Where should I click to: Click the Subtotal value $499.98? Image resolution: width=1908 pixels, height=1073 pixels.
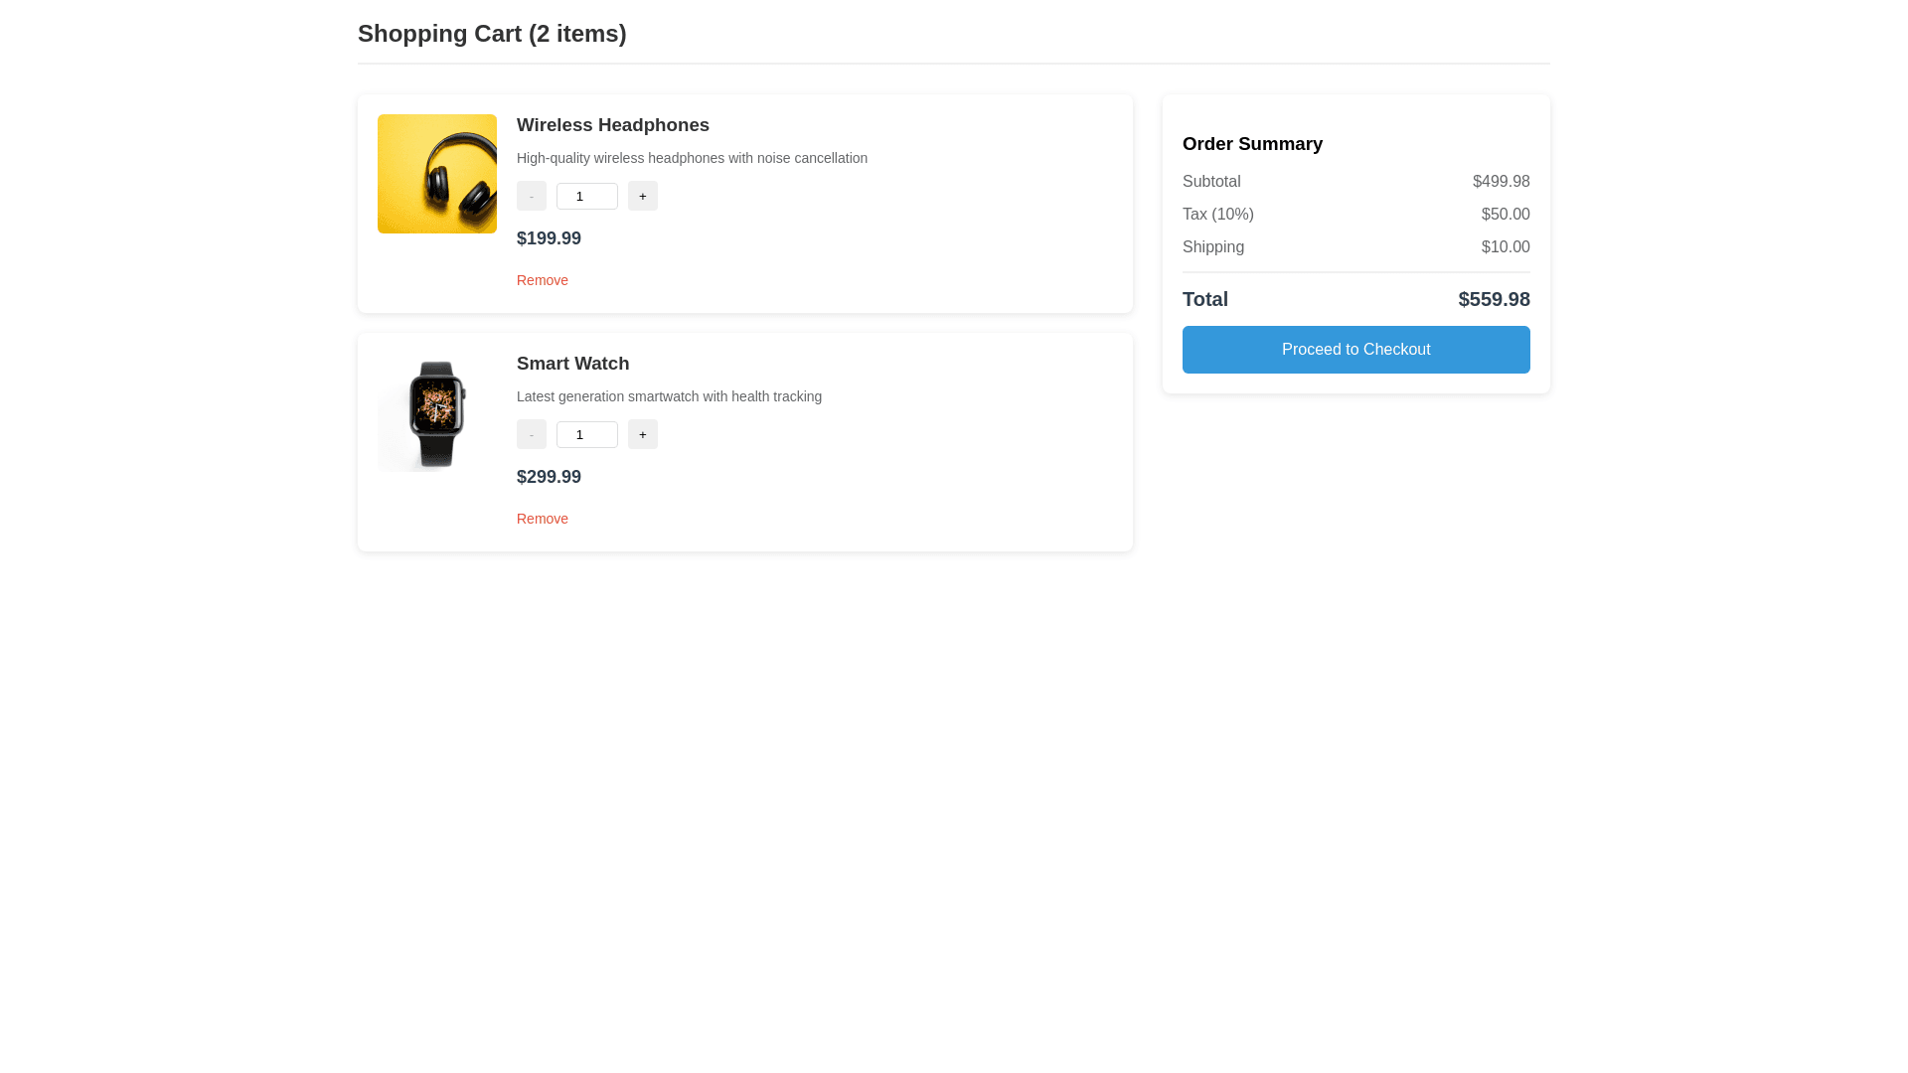[x=1501, y=182]
